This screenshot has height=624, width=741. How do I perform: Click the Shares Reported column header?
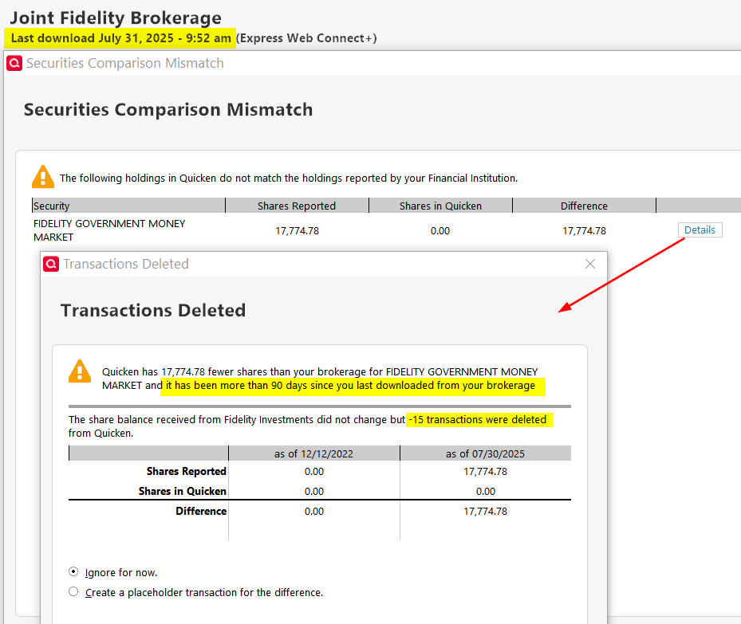(x=297, y=206)
